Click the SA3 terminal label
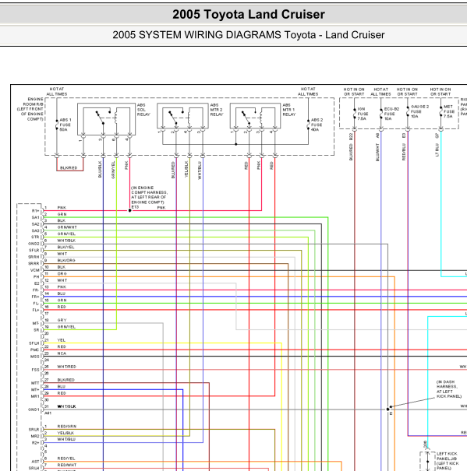467x471 pixels. click(36, 230)
